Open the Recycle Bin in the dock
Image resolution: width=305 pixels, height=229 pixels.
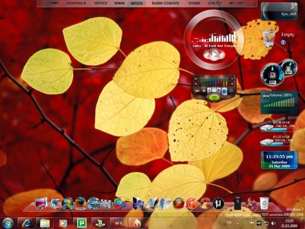[264, 203]
